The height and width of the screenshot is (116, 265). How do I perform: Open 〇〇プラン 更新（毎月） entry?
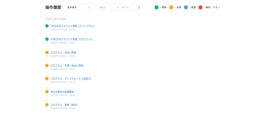pos(64,105)
